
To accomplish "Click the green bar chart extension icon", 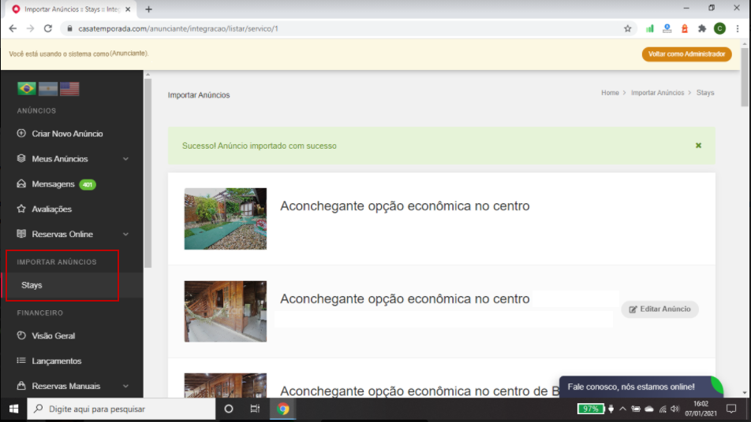I will tap(649, 28).
